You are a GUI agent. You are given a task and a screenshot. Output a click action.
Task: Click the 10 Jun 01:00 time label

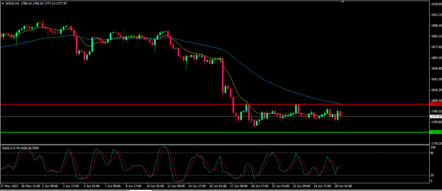click(x=155, y=186)
